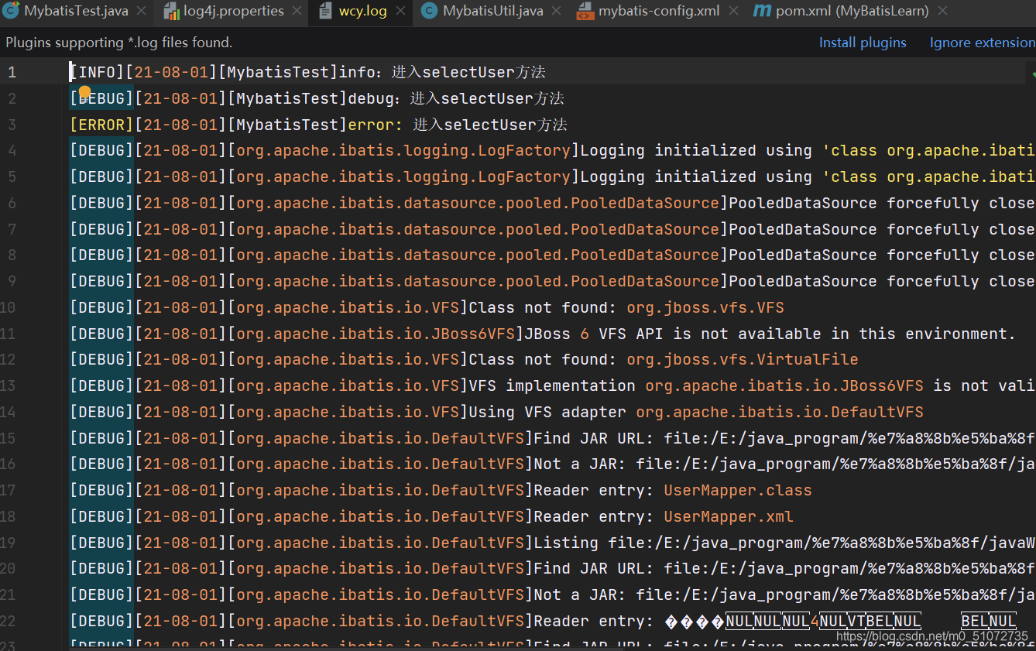Image resolution: width=1036 pixels, height=651 pixels.
Task: Click 'org.apache.ibatis.datasource.pooled.PooledDataSource' on line 6
Action: coord(478,203)
